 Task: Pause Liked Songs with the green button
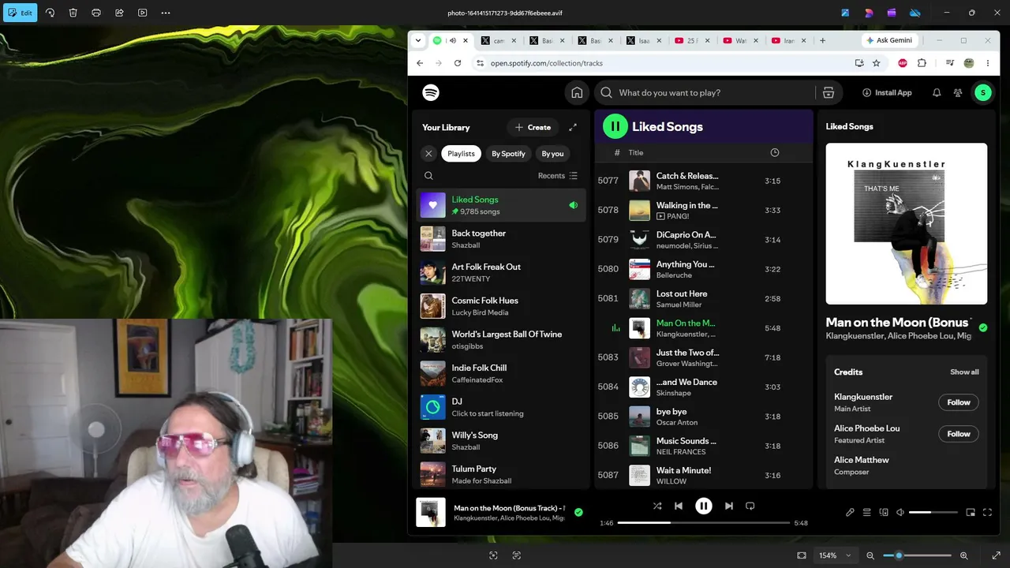coord(615,126)
